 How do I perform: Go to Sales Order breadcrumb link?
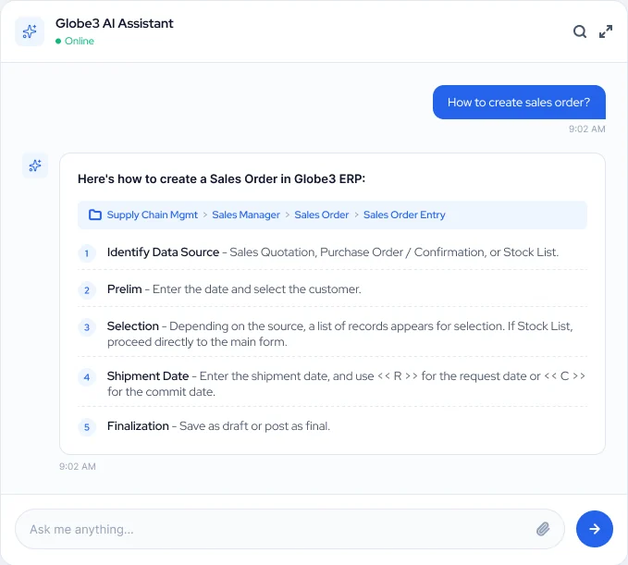click(322, 215)
